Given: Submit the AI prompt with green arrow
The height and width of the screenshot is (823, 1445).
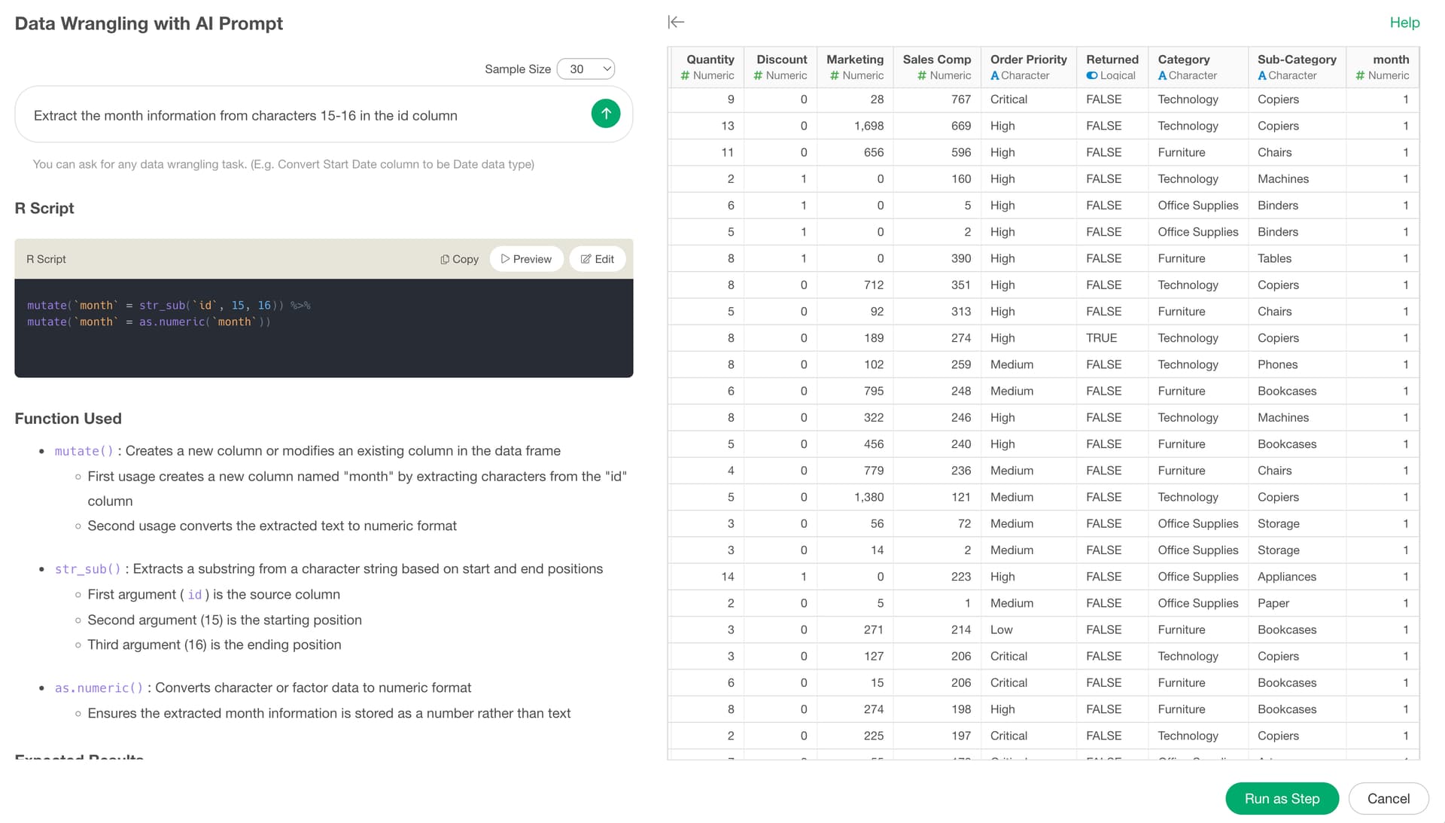Looking at the screenshot, I should click(x=605, y=114).
